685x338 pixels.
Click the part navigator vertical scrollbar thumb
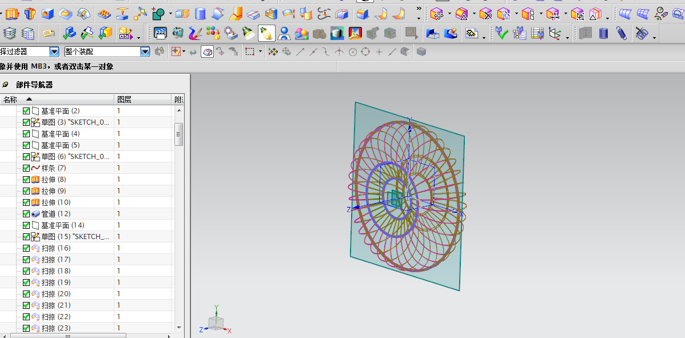(x=178, y=134)
